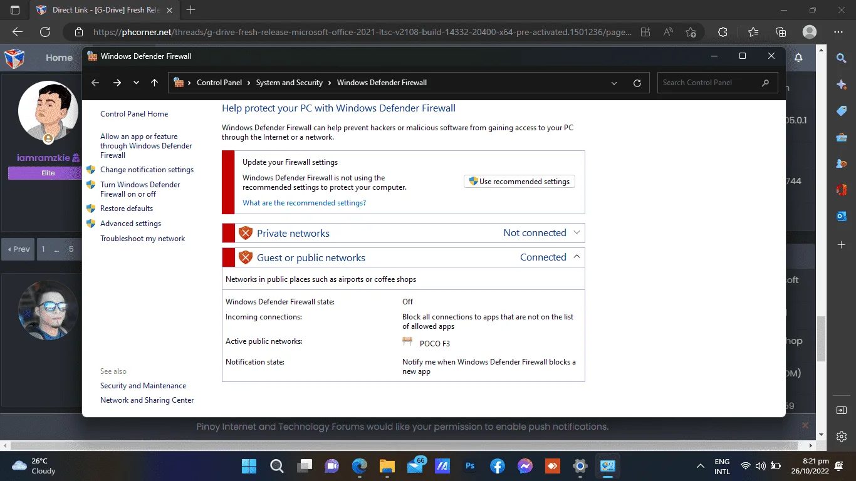Click Use recommended settings button
The image size is (856, 481).
(x=519, y=182)
